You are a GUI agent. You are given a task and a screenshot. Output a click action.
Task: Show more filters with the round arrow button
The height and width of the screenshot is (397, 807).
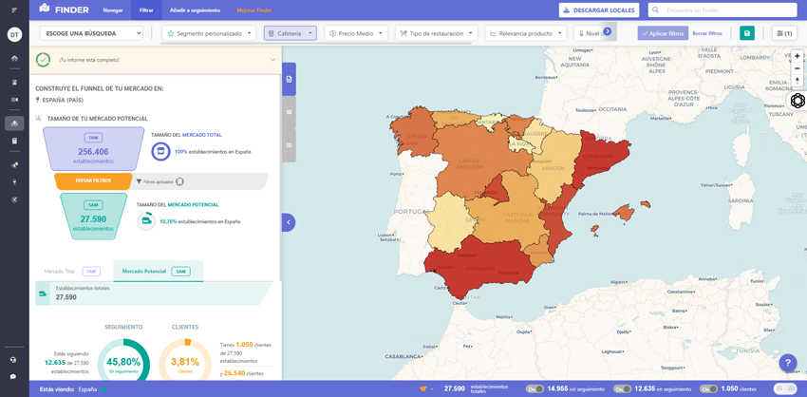coord(608,31)
